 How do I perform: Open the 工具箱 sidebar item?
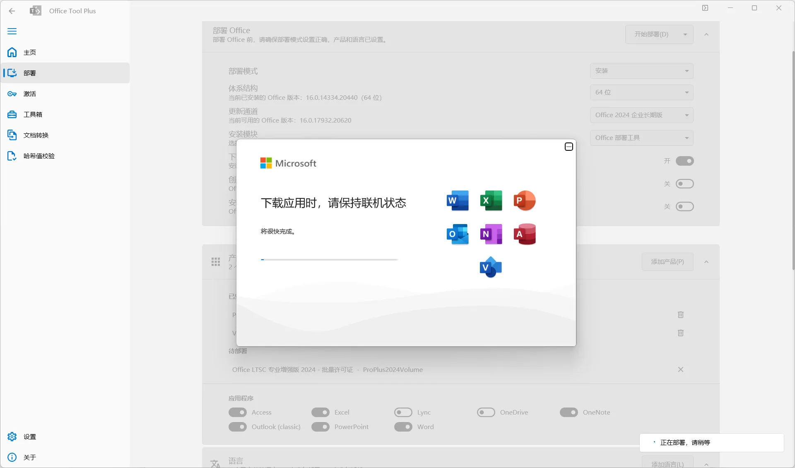tap(33, 115)
